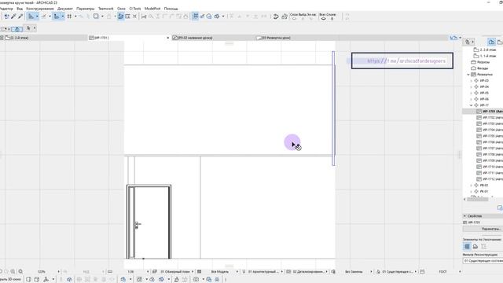Select ИР-1702 in Navigator tree
This screenshot has height=283, width=503.
490,118
